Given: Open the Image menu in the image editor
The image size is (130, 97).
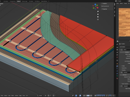Looking at the screenshot, I should pyautogui.click(x=125, y=4).
